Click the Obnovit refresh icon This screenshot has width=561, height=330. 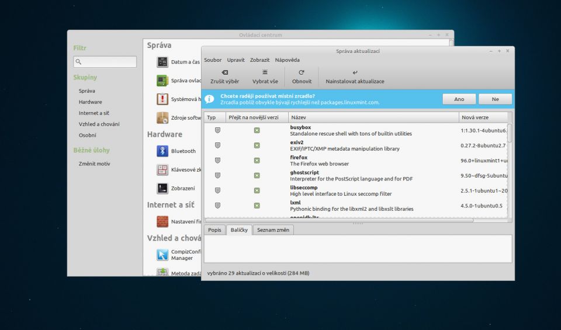point(302,72)
